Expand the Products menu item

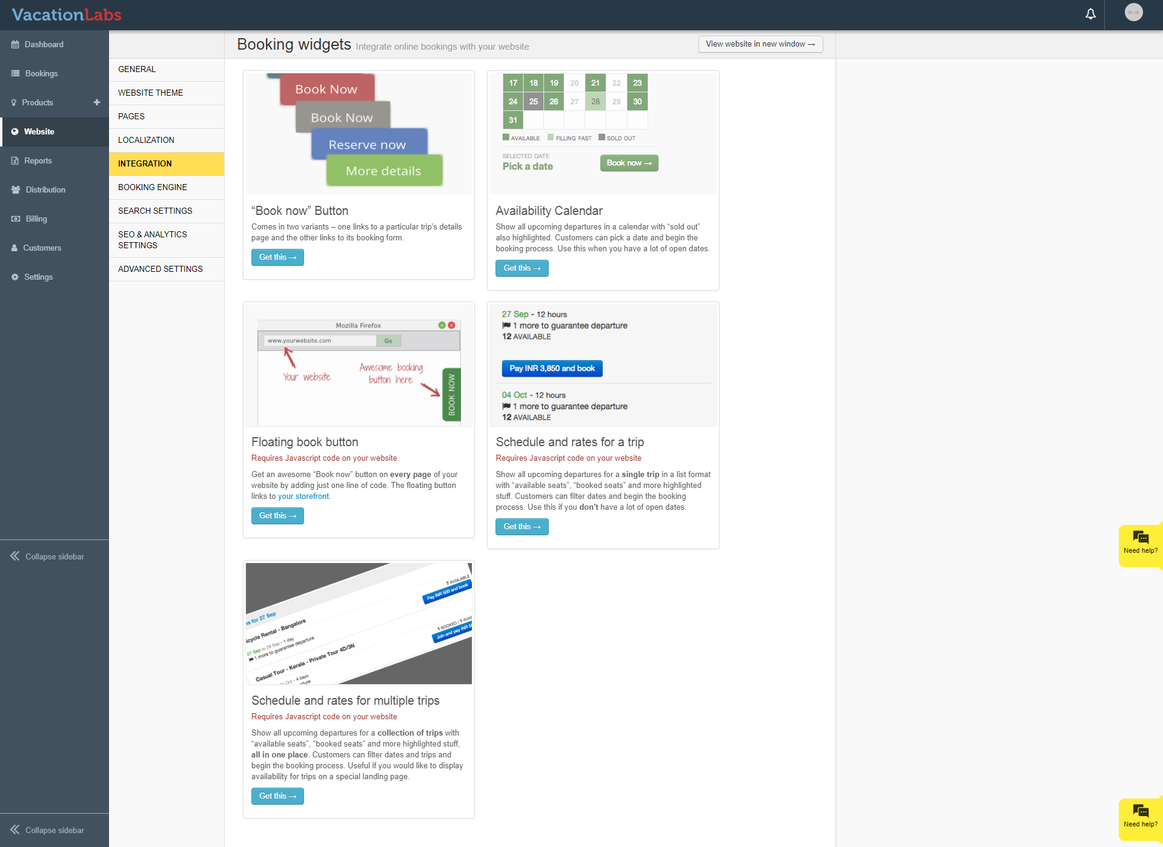(x=38, y=103)
